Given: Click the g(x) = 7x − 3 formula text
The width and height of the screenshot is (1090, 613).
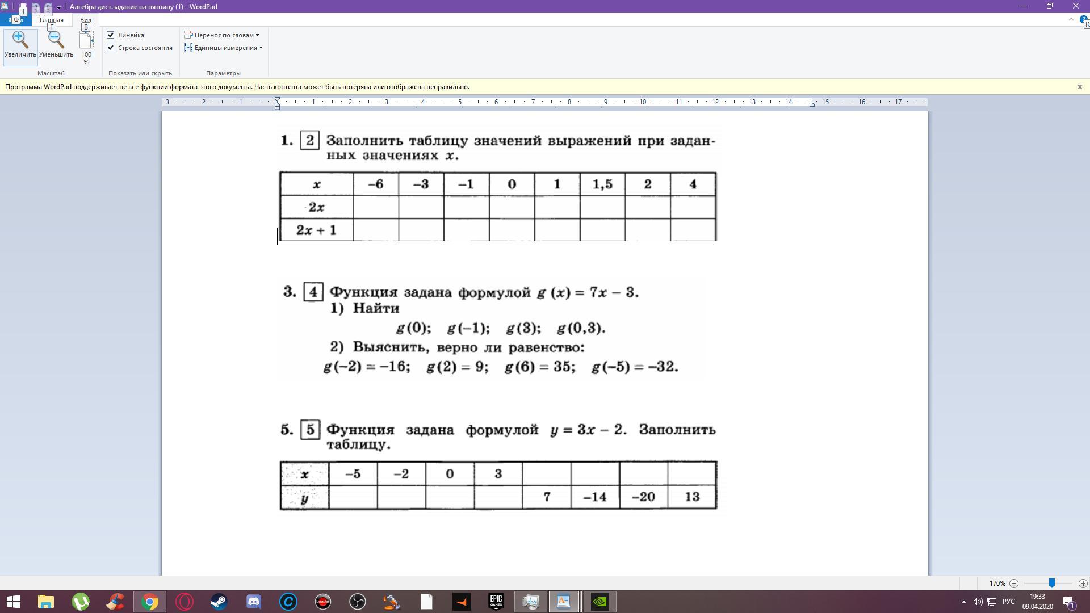Looking at the screenshot, I should [588, 293].
